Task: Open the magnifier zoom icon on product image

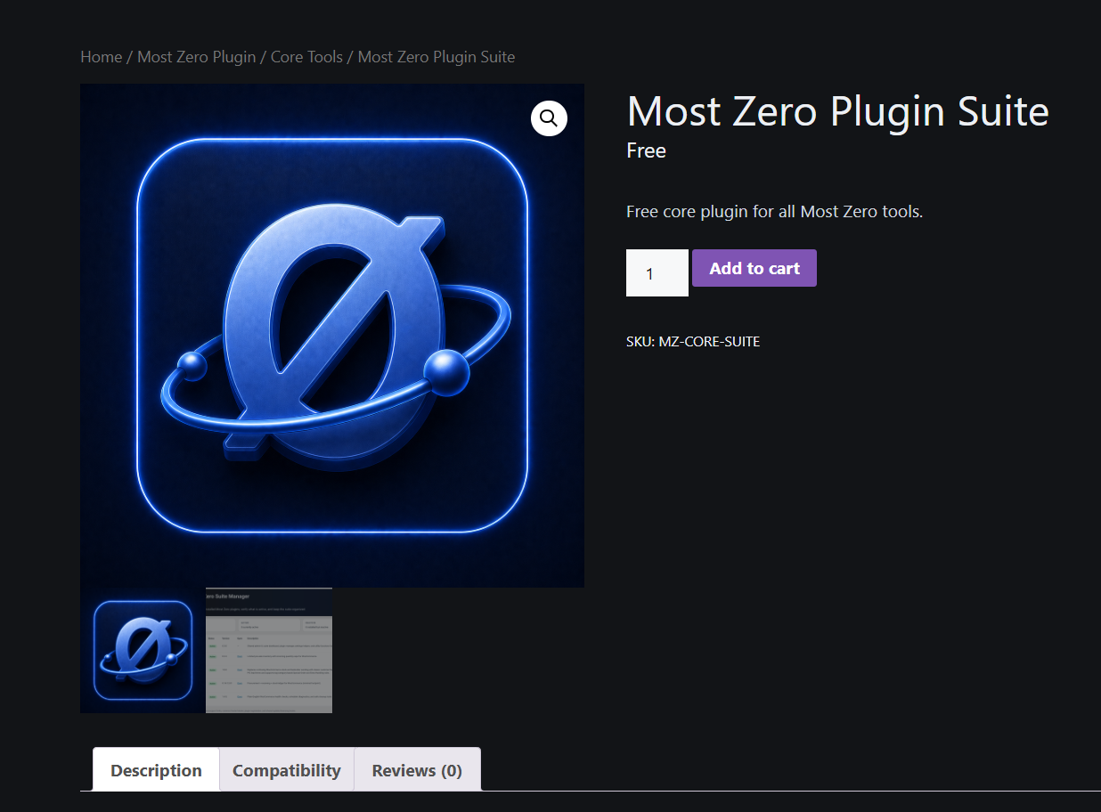Action: point(549,118)
